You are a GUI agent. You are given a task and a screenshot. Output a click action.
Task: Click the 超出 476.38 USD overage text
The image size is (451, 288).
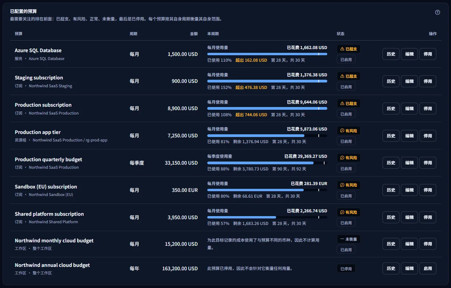click(251, 88)
